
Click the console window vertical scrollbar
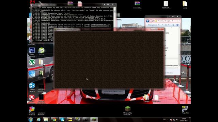click(114, 17)
